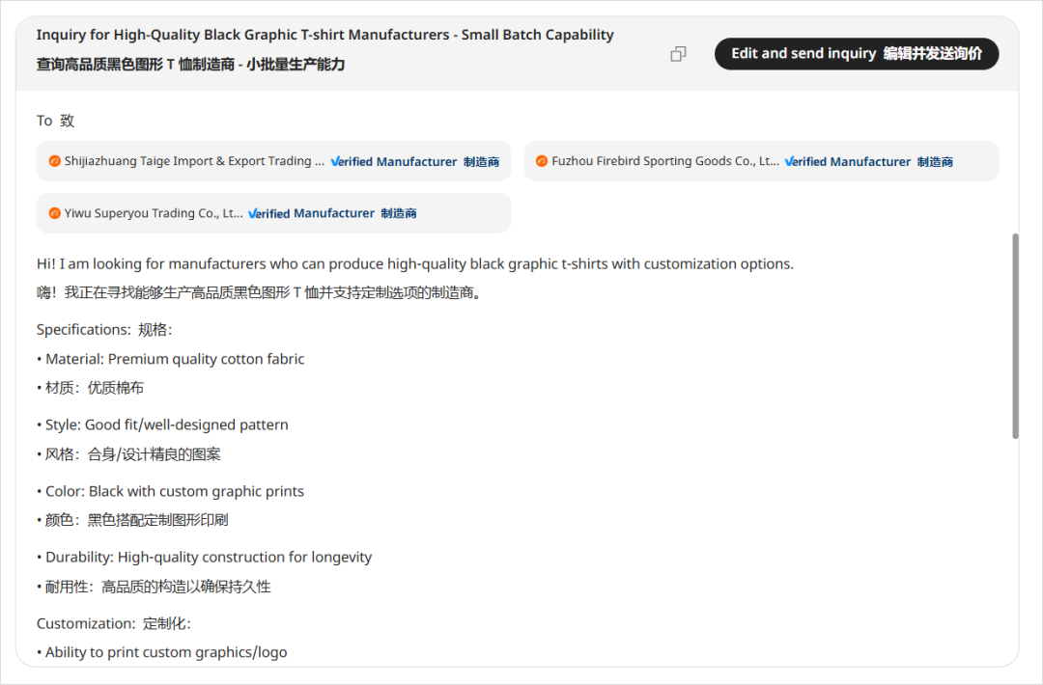Click the orange icon beside Shijiazhuang Taige
Screen dimensions: 1043x685
point(55,161)
